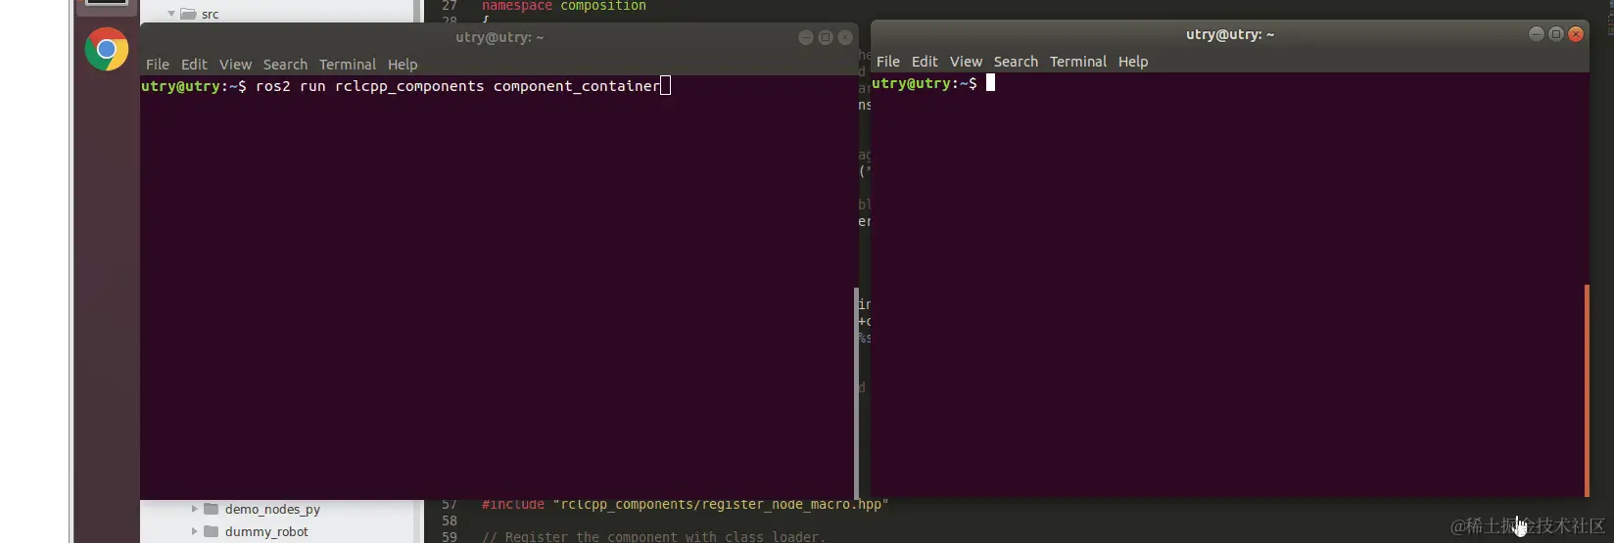Viewport: 1614px width, 543px height.
Task: Click the scrollbar of the left terminal
Action: pyautogui.click(x=856, y=393)
